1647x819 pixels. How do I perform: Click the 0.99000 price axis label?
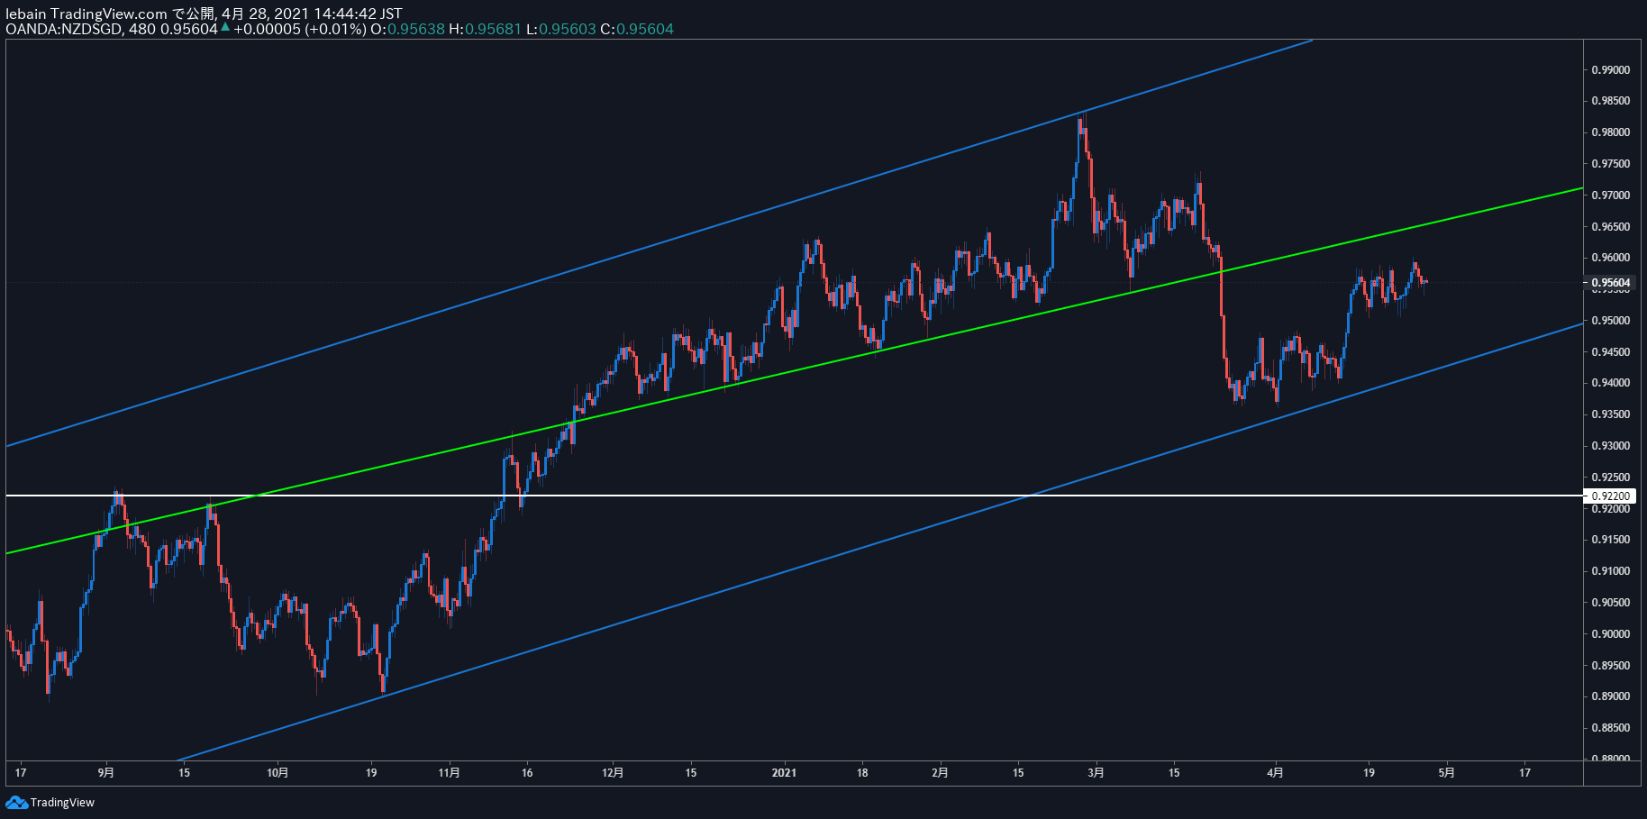coord(1610,70)
